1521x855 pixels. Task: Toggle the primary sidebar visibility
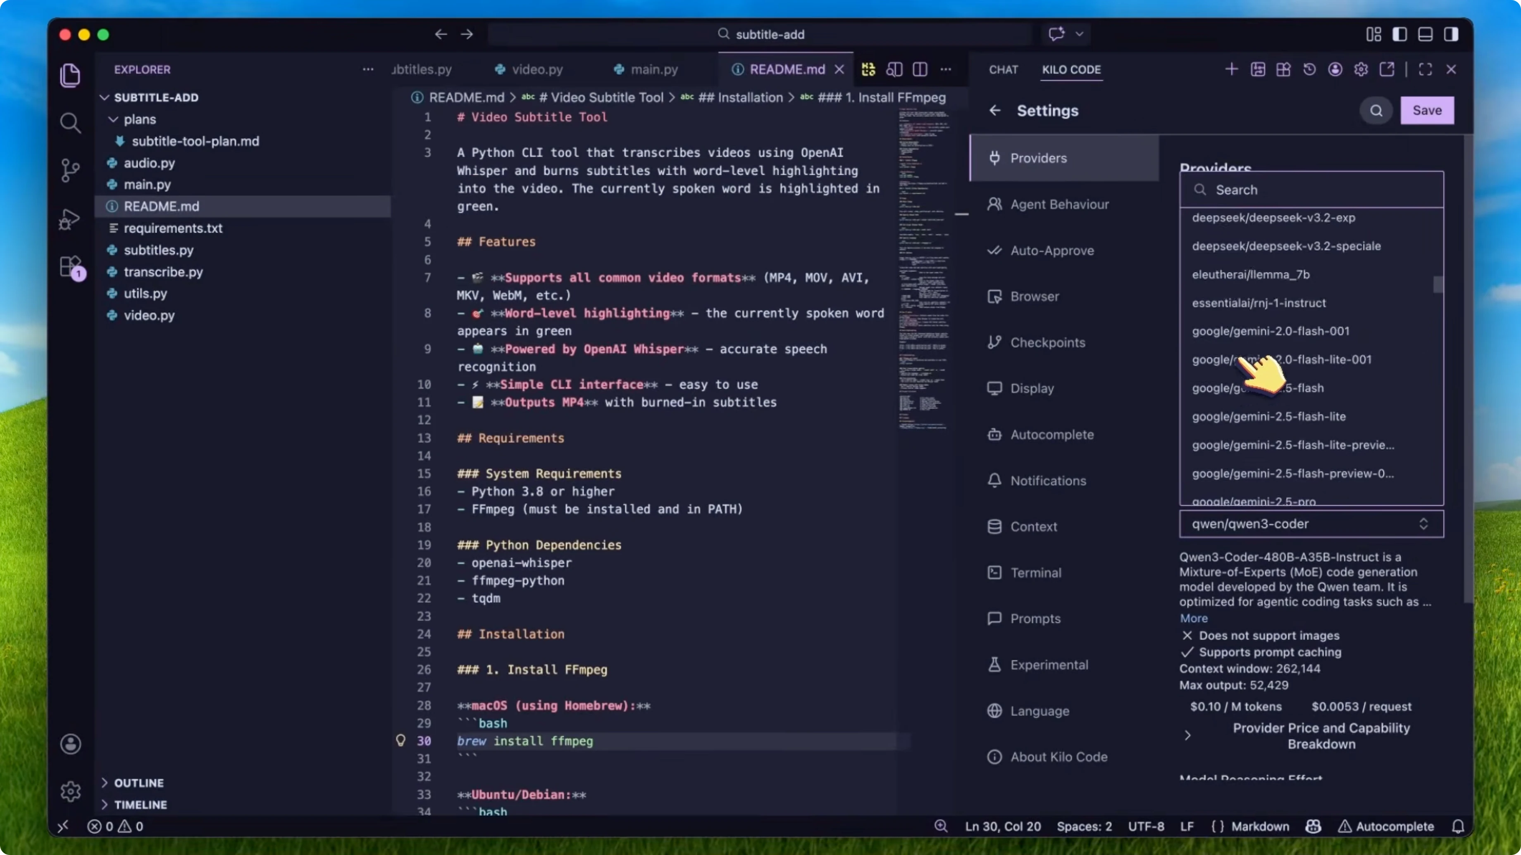click(x=1400, y=34)
